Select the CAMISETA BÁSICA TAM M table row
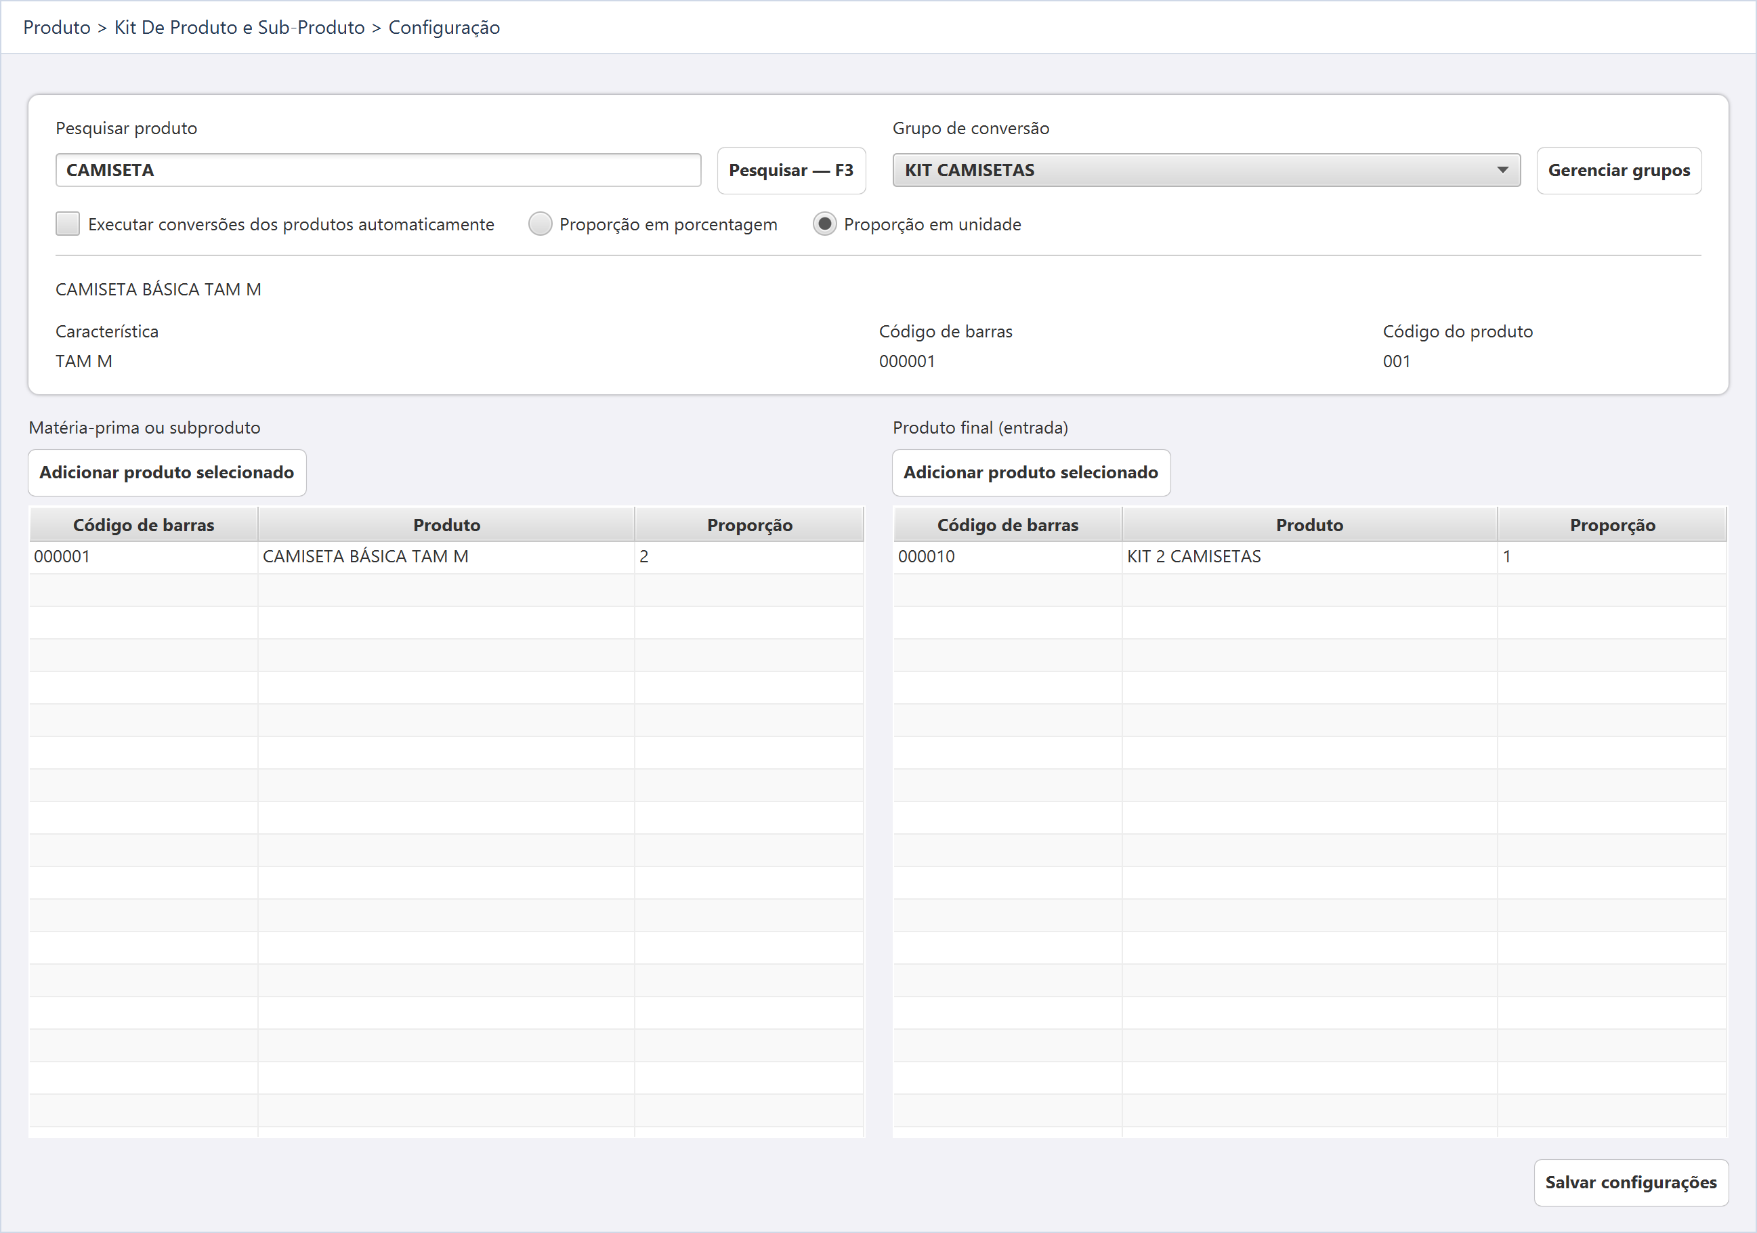 click(x=446, y=557)
